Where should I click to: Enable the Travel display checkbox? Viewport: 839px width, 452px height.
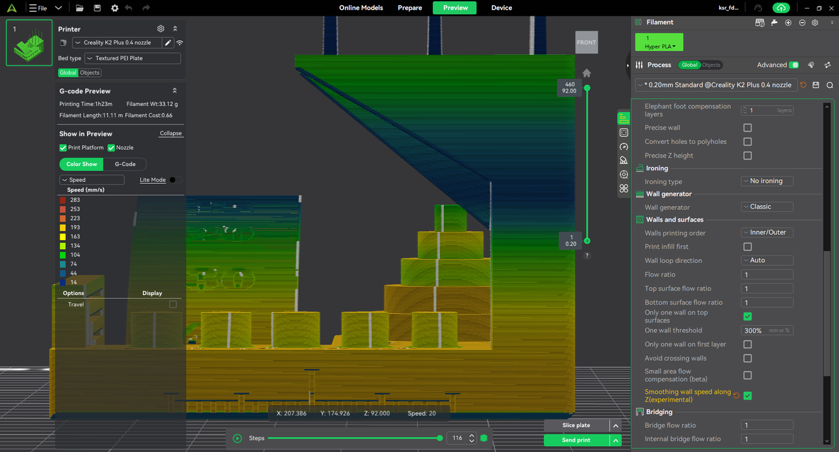point(173,304)
